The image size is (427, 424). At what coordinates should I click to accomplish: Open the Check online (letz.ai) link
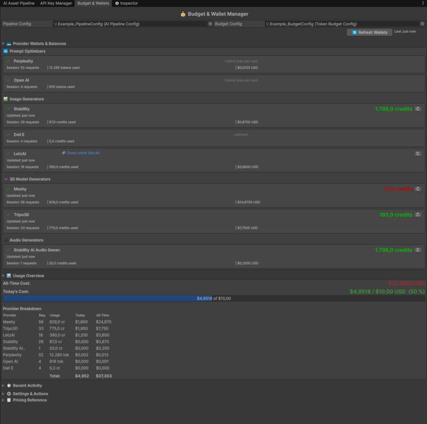tap(83, 153)
